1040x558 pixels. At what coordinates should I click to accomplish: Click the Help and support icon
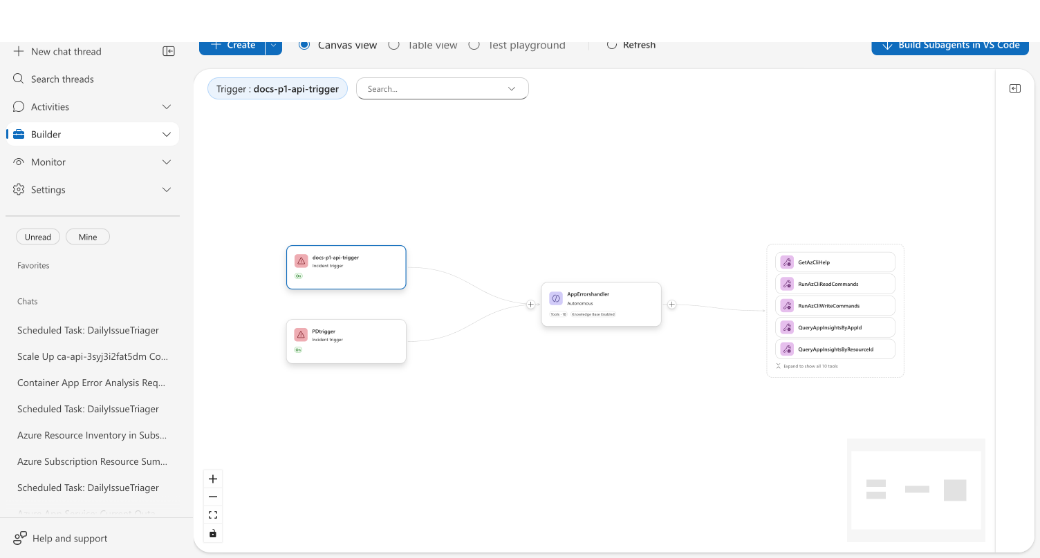20,538
